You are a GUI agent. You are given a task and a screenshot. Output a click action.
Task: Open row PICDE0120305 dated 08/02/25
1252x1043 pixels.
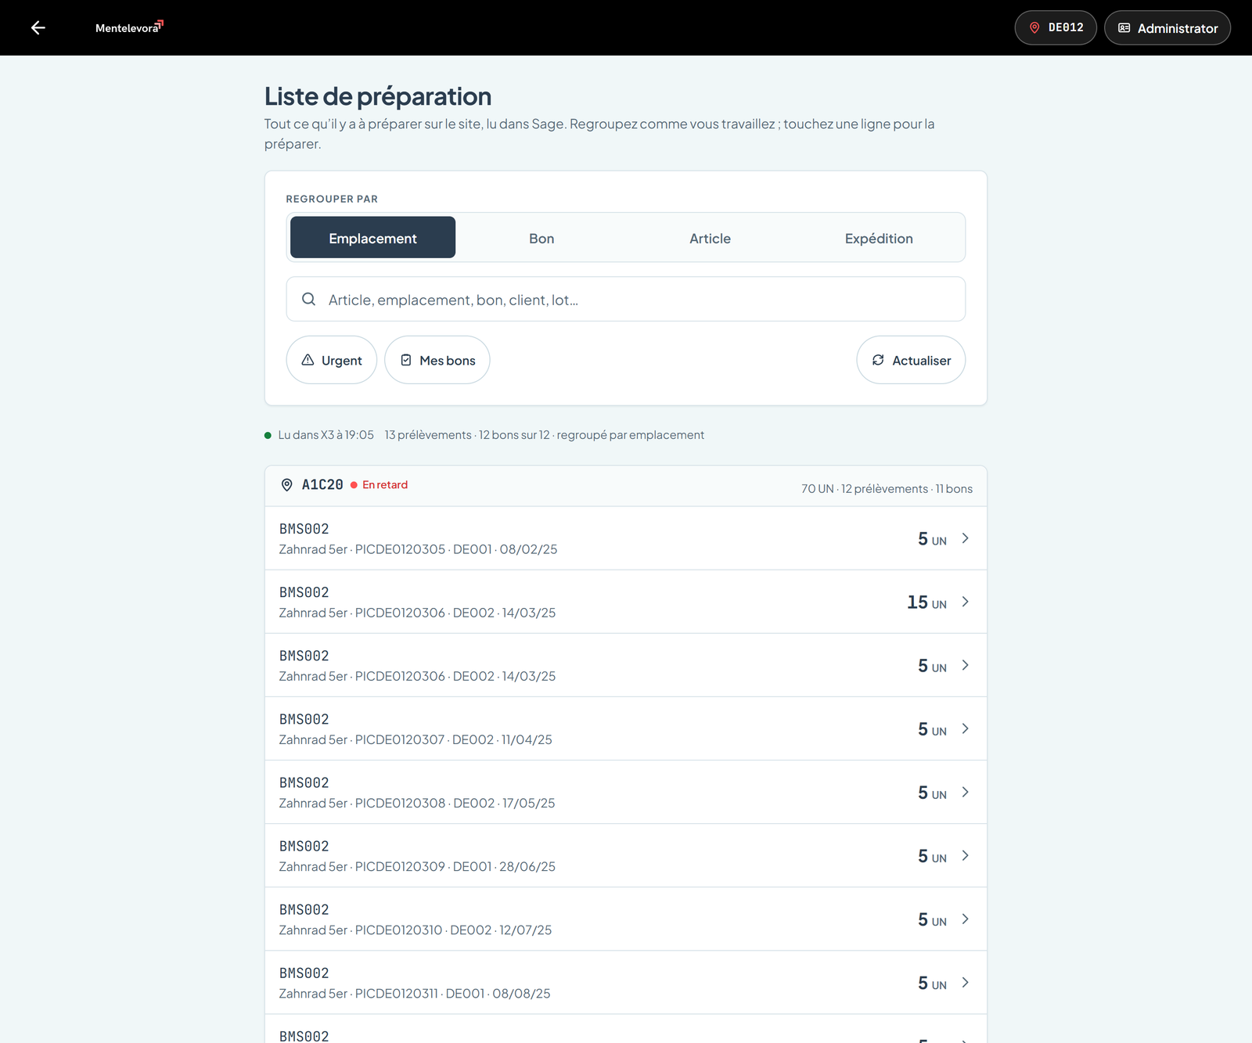(625, 538)
